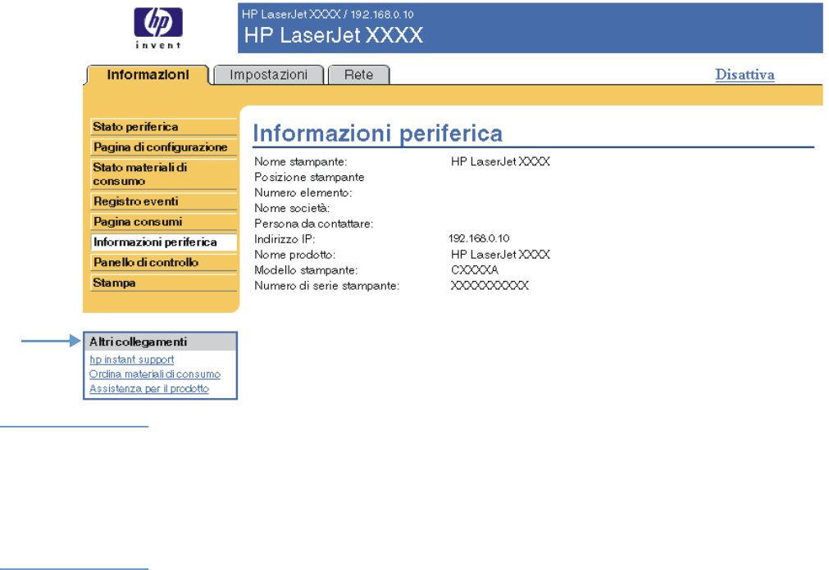829x570 pixels.
Task: Go to Pagina consumi
Action: coord(163,222)
